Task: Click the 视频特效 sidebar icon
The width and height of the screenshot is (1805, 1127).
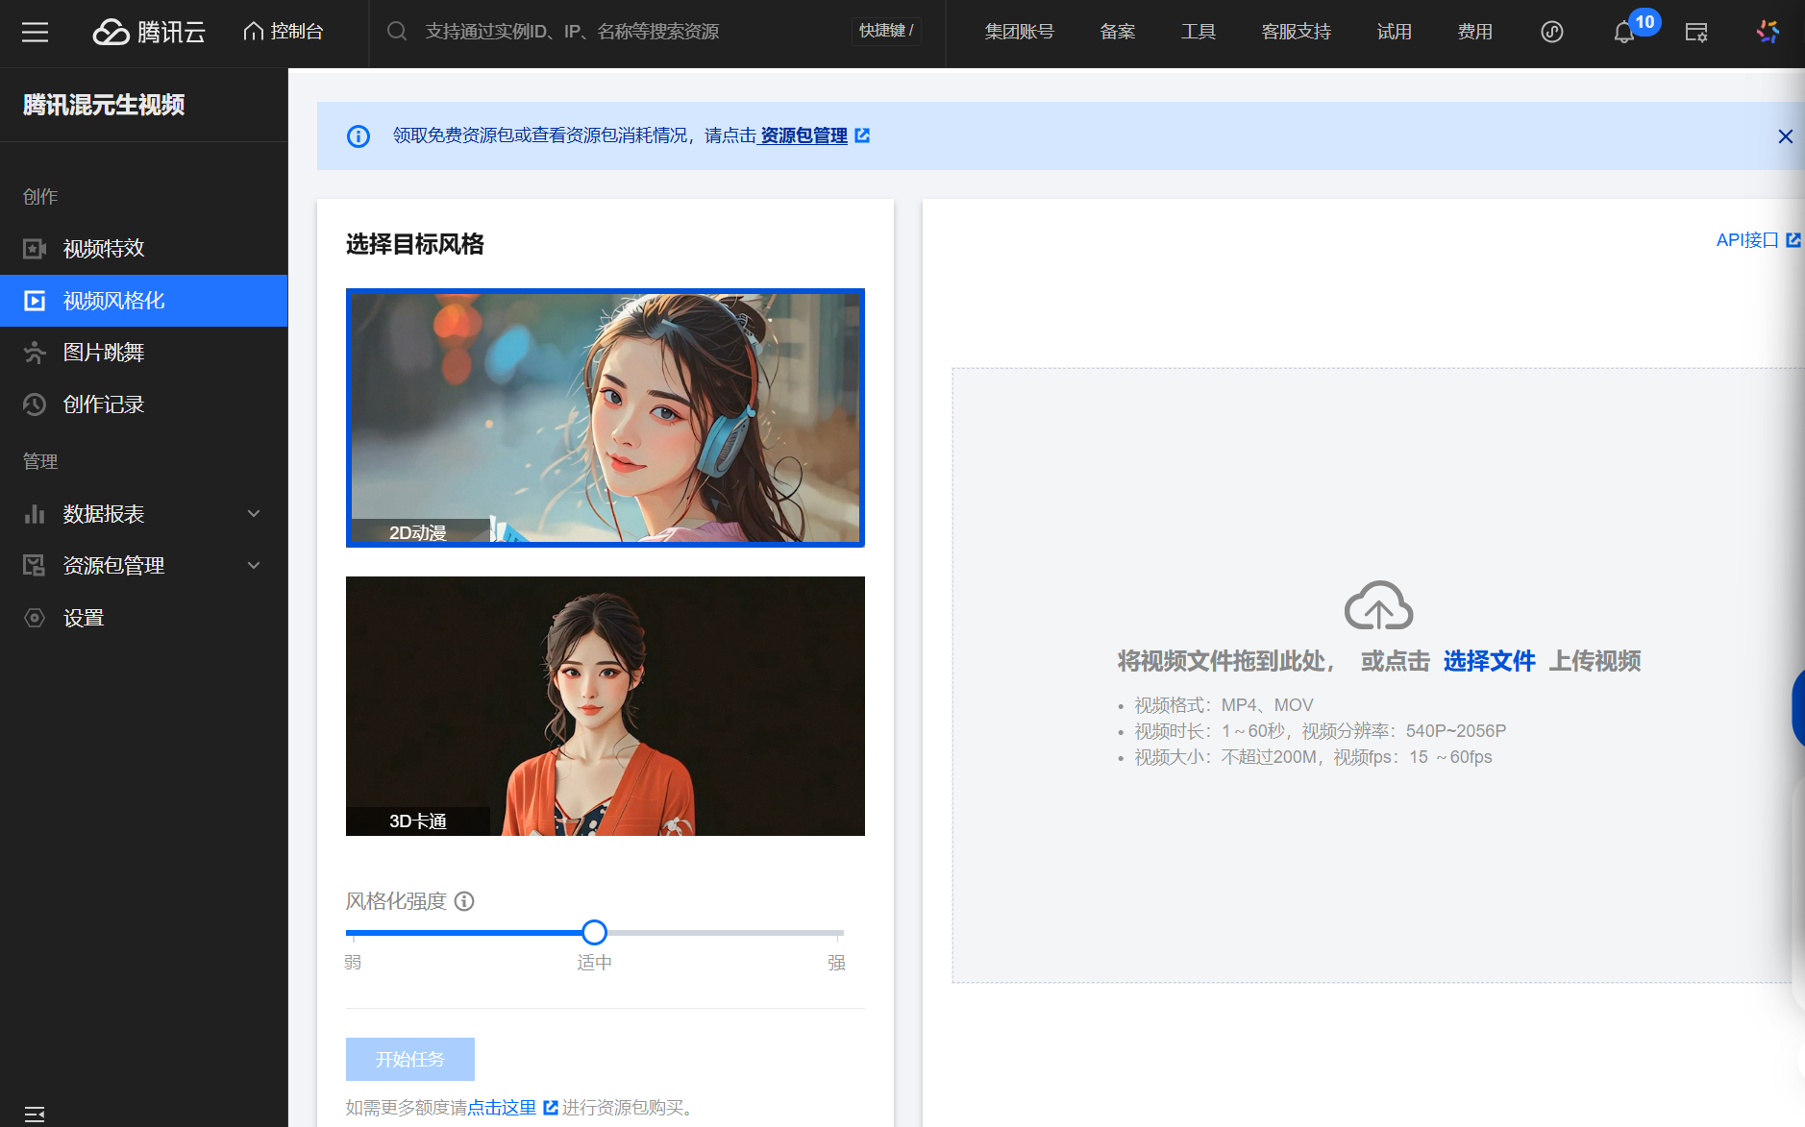Action: coord(35,249)
